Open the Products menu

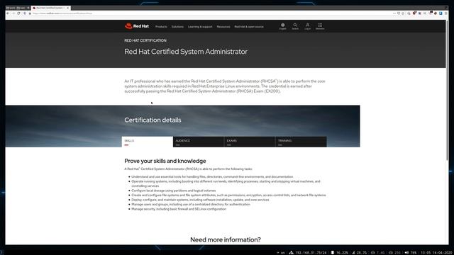[x=161, y=27]
